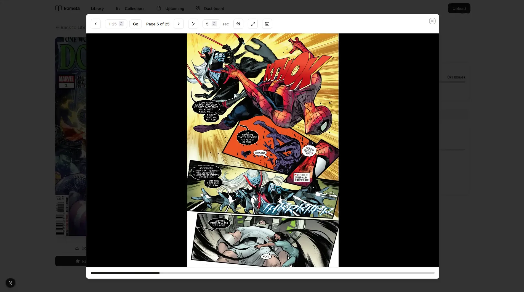This screenshot has width=524, height=292.
Task: Click the star Favorite button
Action: point(71,261)
